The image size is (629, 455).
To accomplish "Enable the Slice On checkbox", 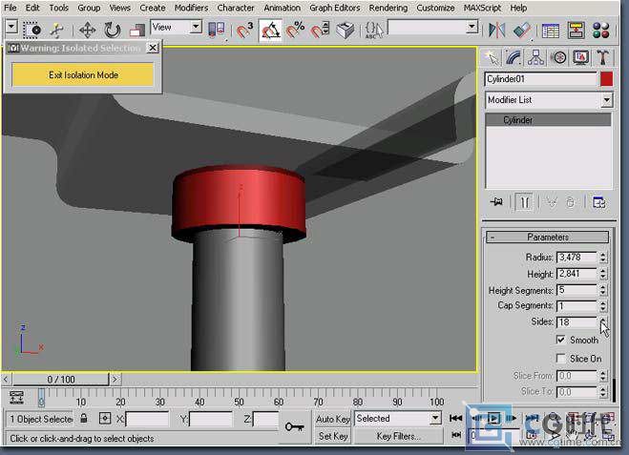I will 561,358.
